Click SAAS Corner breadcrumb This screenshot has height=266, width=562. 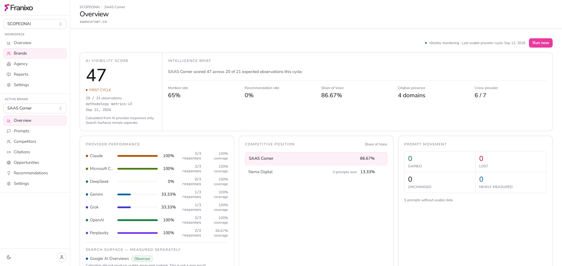(x=115, y=7)
